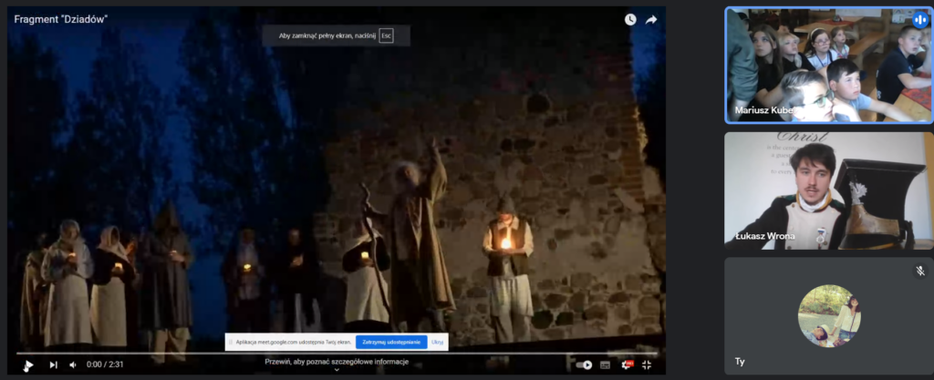Click the audio activity indicator icon
Image resolution: width=934 pixels, height=380 pixels.
pyautogui.click(x=919, y=20)
